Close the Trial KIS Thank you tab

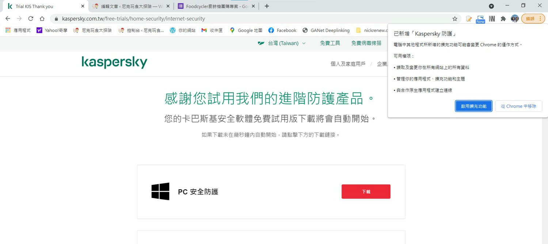tap(83, 6)
